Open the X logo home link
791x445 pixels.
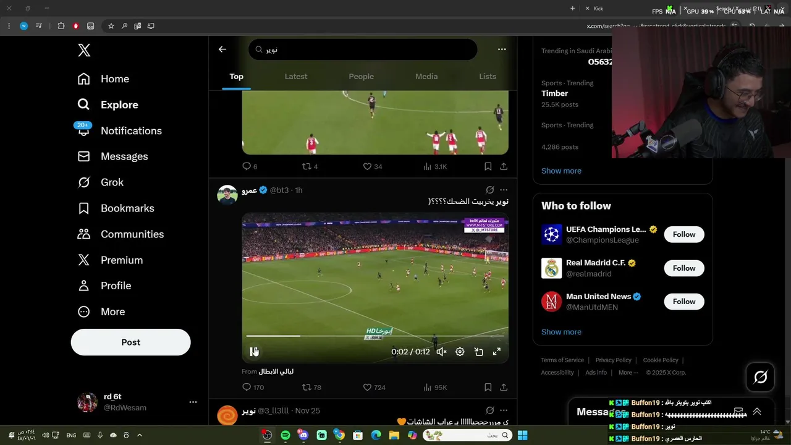click(84, 51)
